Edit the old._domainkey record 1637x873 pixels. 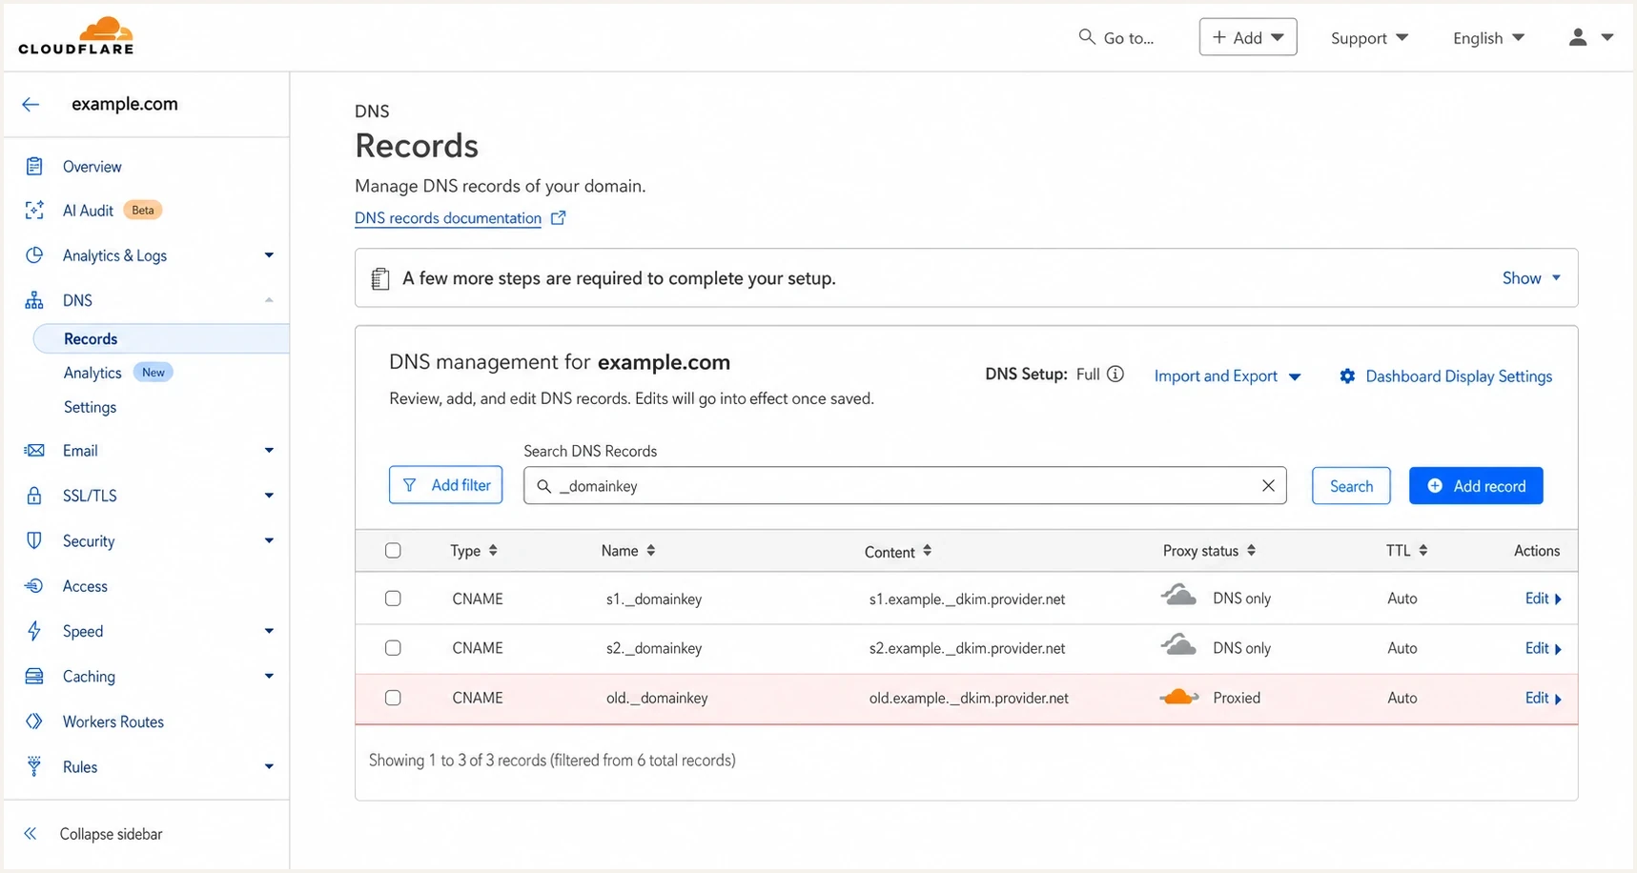pos(1543,698)
